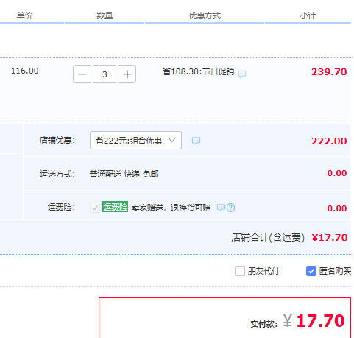
Task: Click the 优惠方式 column header
Action: 205,15
